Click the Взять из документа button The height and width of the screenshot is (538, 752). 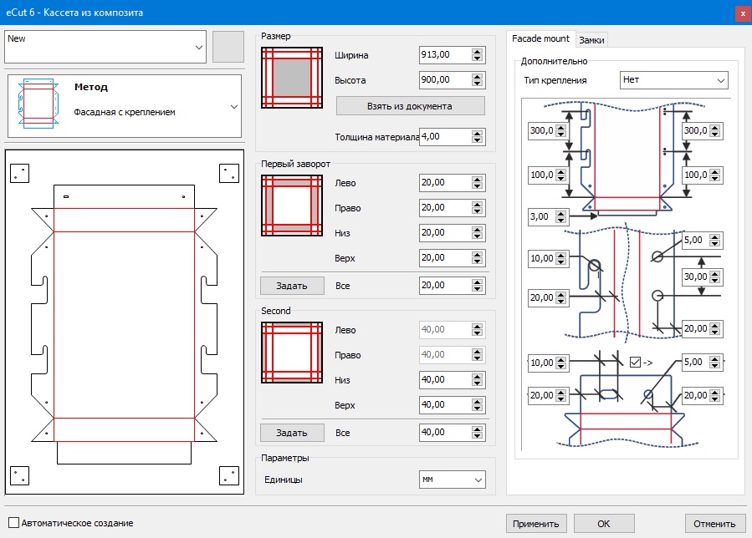(410, 106)
